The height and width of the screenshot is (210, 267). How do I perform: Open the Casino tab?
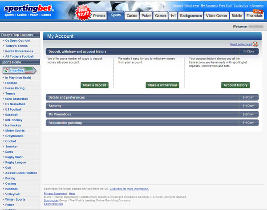pos(132,16)
